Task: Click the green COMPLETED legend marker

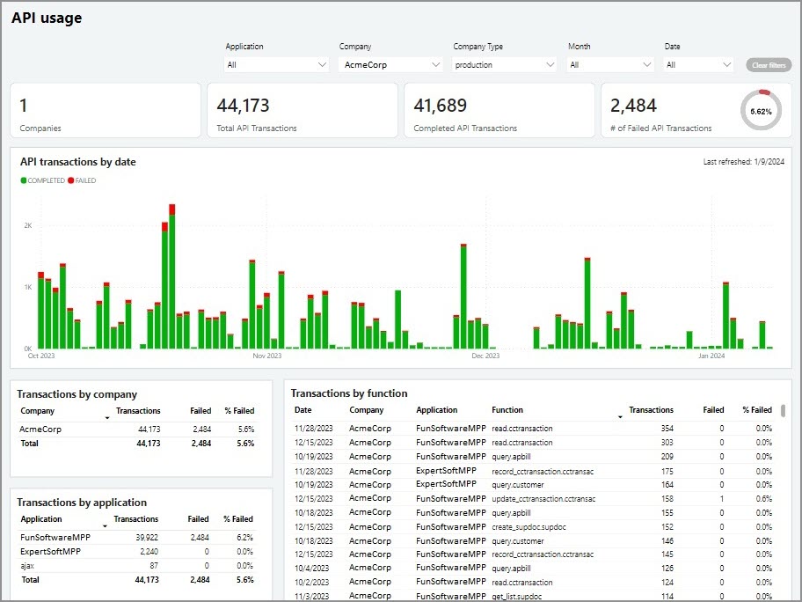Action: [x=24, y=180]
